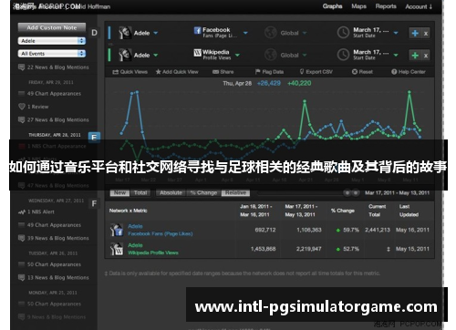Click 49 Chart Appearances under Wednesday Apr 27
Viewport: 456px width, 330px height.
[x=50, y=225]
